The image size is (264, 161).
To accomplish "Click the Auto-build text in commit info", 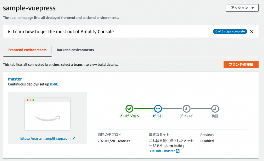I will 174,146.
